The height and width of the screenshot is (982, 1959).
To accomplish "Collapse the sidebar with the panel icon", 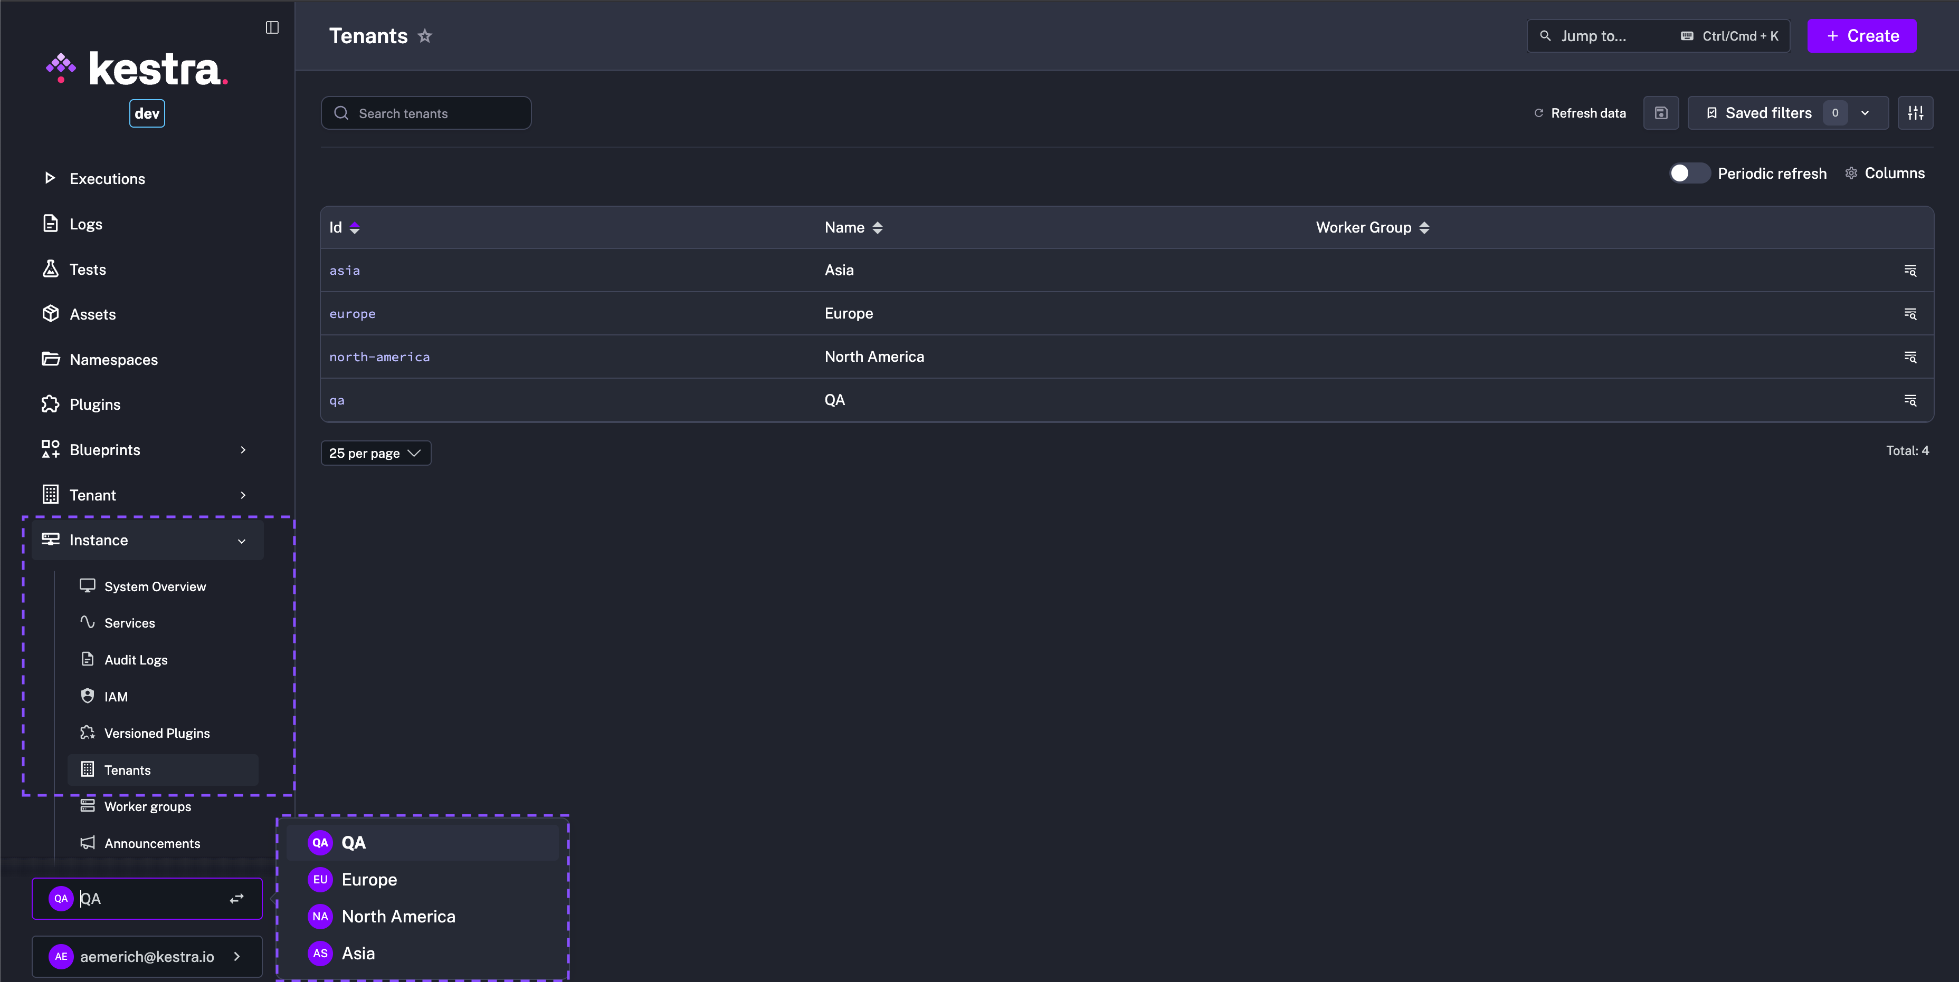I will (271, 27).
